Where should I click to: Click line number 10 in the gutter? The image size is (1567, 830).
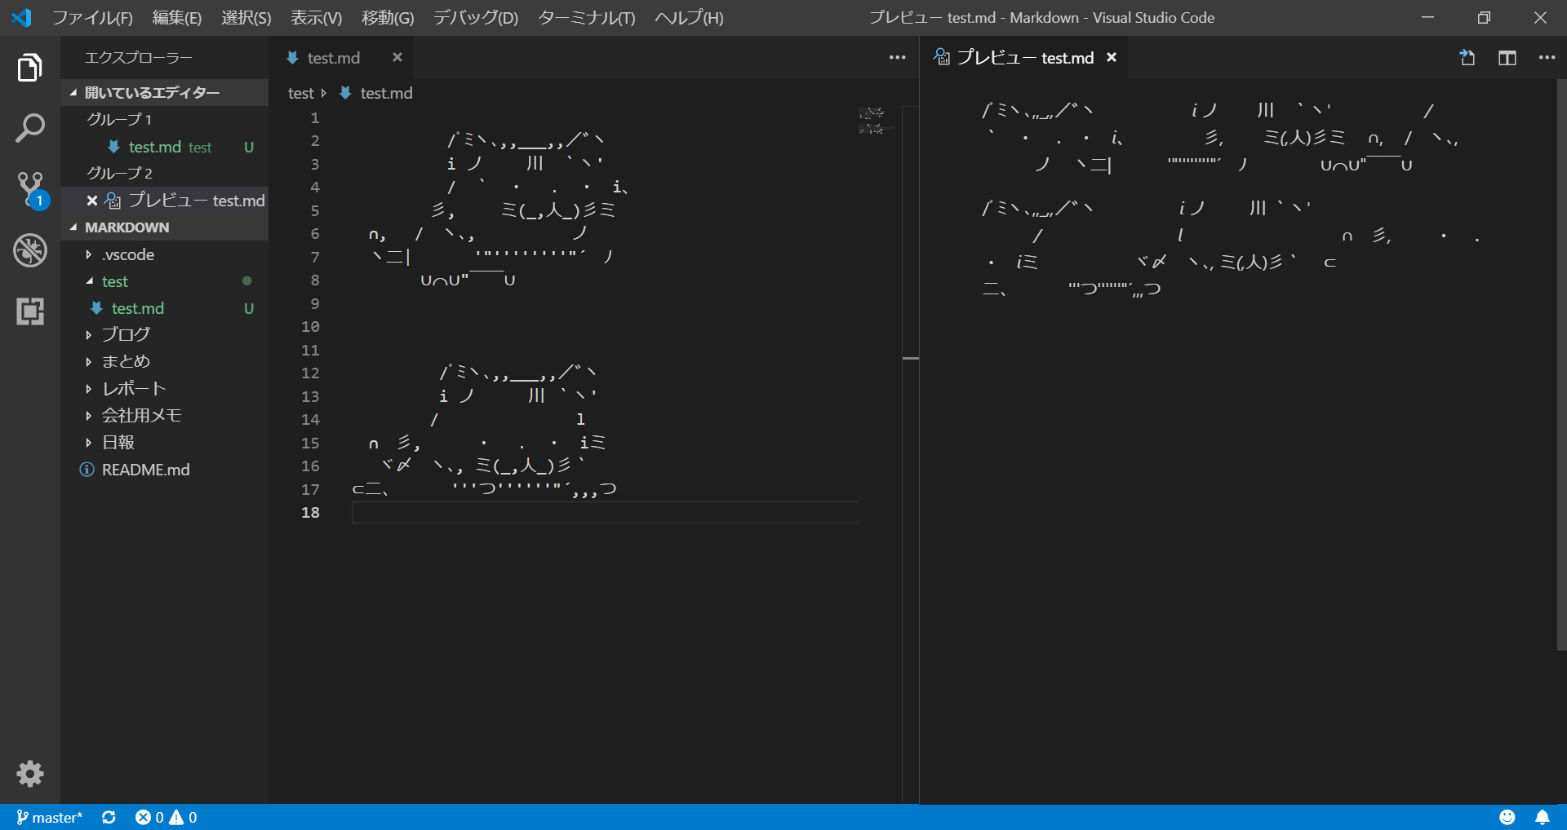point(310,326)
